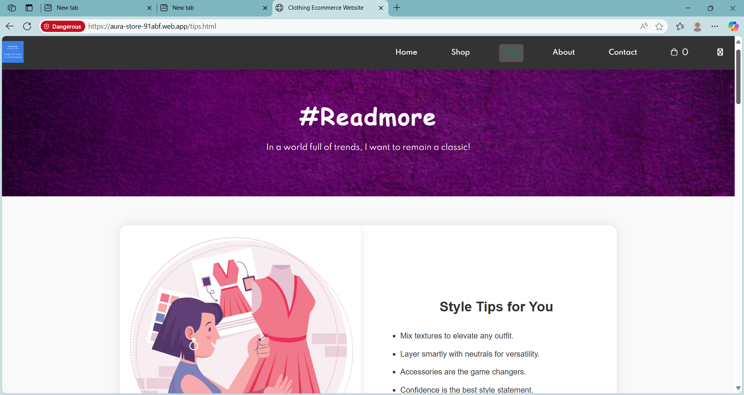
Task: Switch to the second New tab
Action: [x=214, y=8]
